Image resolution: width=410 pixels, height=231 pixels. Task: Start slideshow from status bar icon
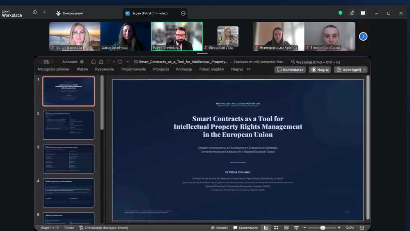click(x=296, y=228)
